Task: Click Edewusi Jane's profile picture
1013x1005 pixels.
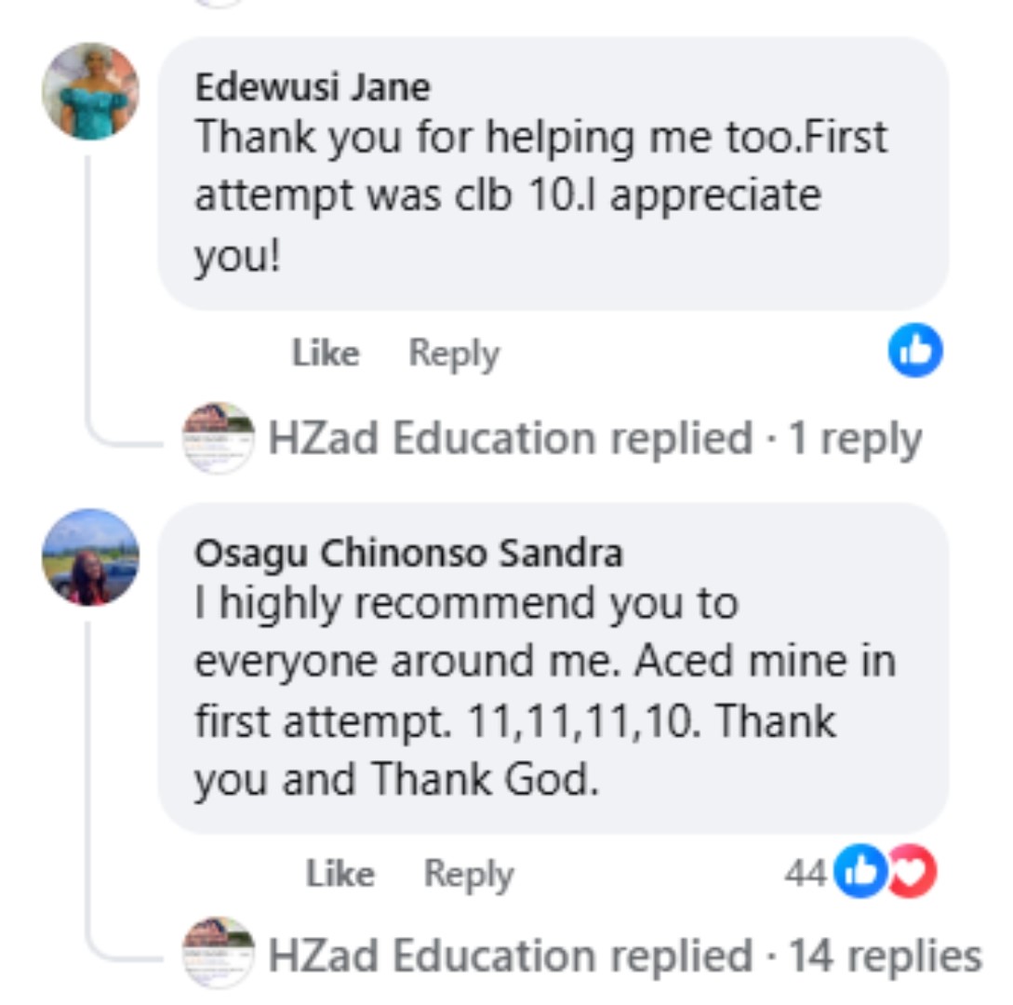Action: [x=90, y=91]
